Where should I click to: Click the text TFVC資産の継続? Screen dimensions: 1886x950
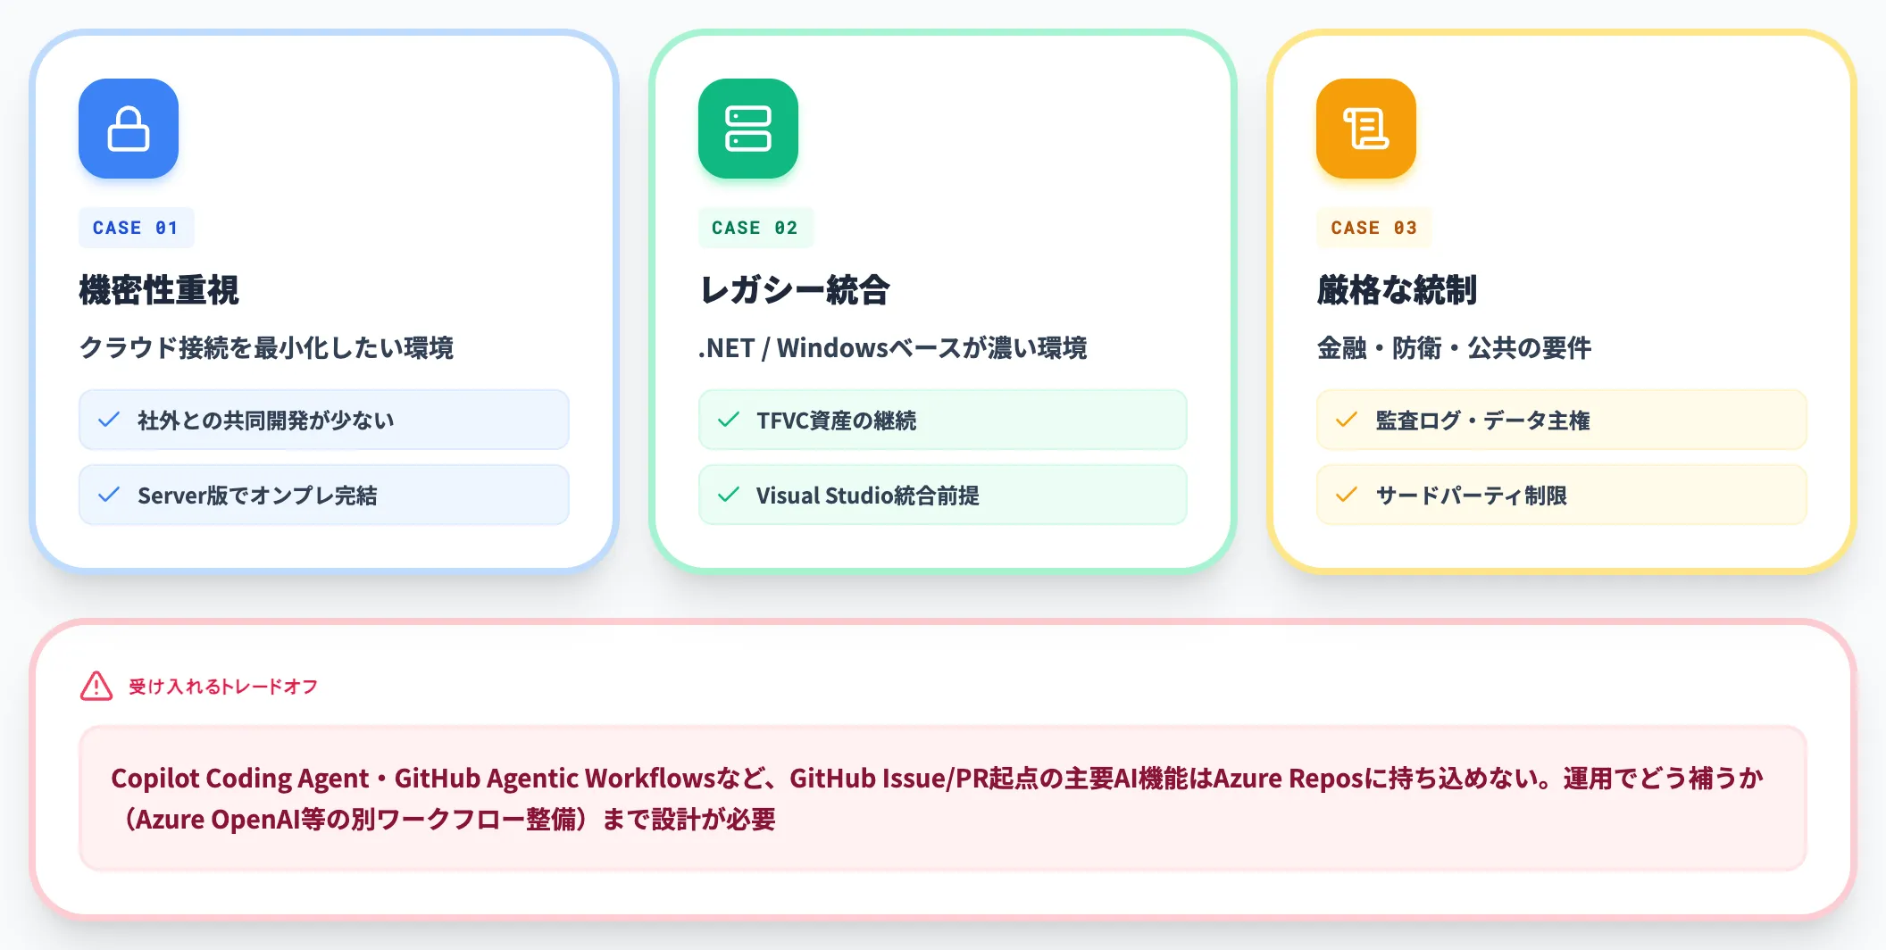[x=836, y=421]
